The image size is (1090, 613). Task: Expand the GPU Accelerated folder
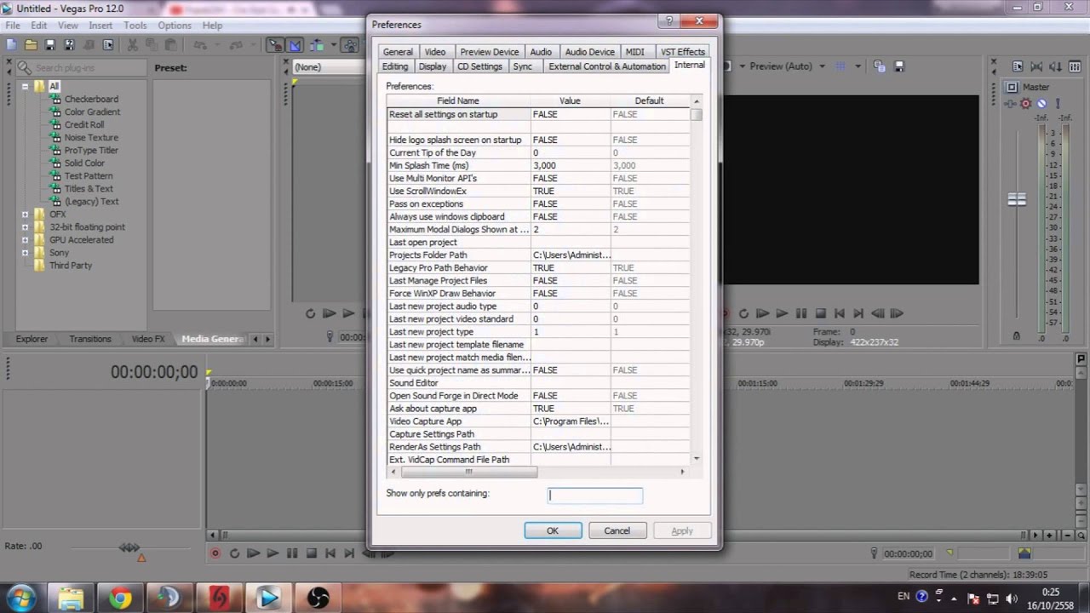click(25, 240)
